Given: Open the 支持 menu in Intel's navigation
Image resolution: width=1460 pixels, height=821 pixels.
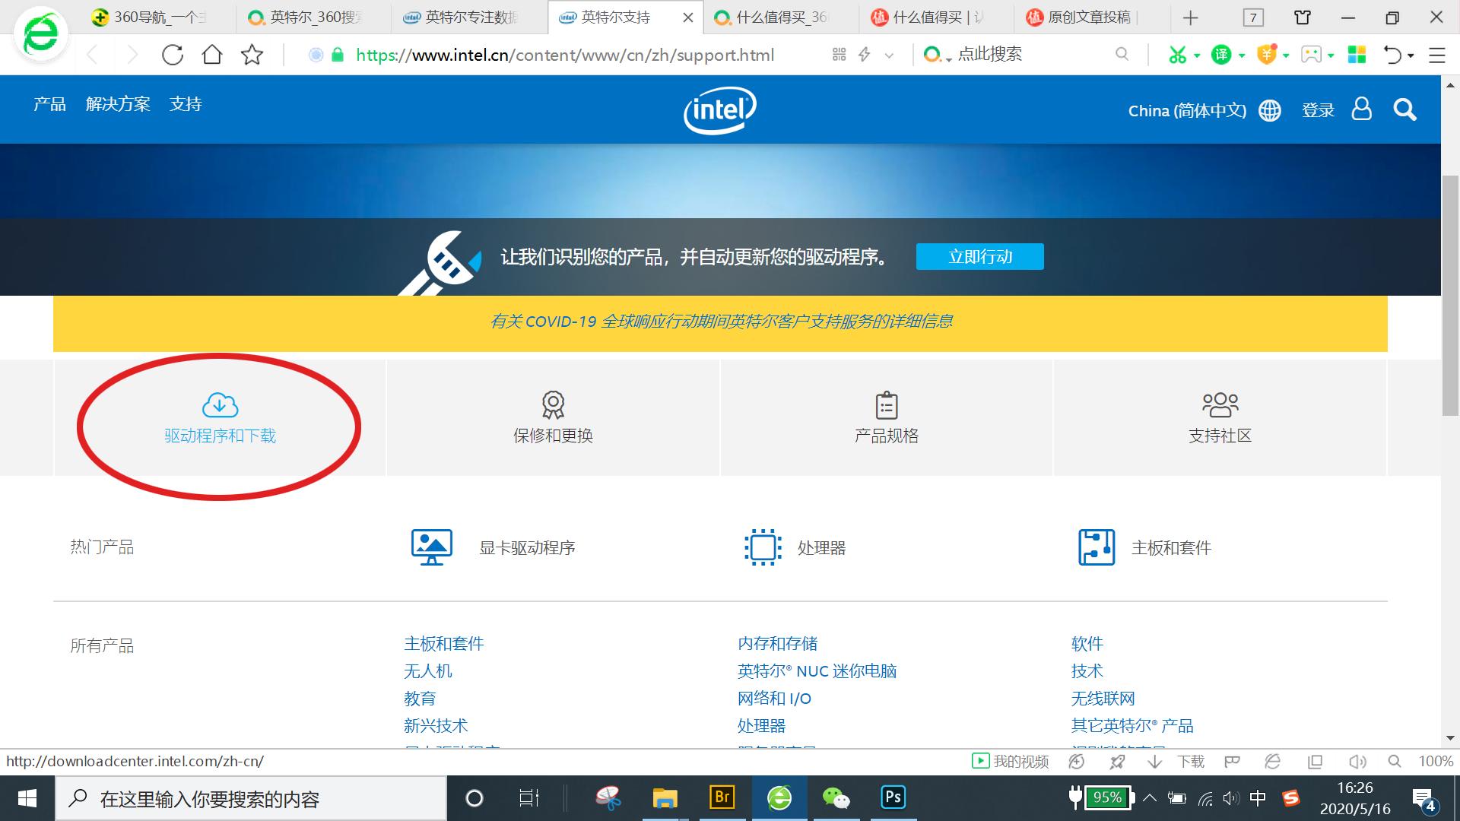Looking at the screenshot, I should (186, 103).
